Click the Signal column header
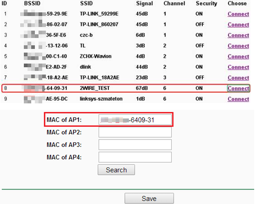 tap(145, 4)
